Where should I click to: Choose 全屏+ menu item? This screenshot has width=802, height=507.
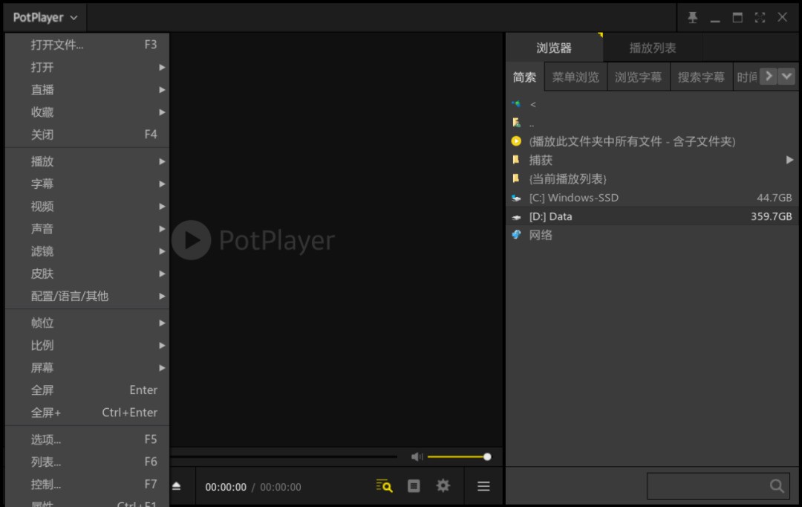(x=88, y=413)
